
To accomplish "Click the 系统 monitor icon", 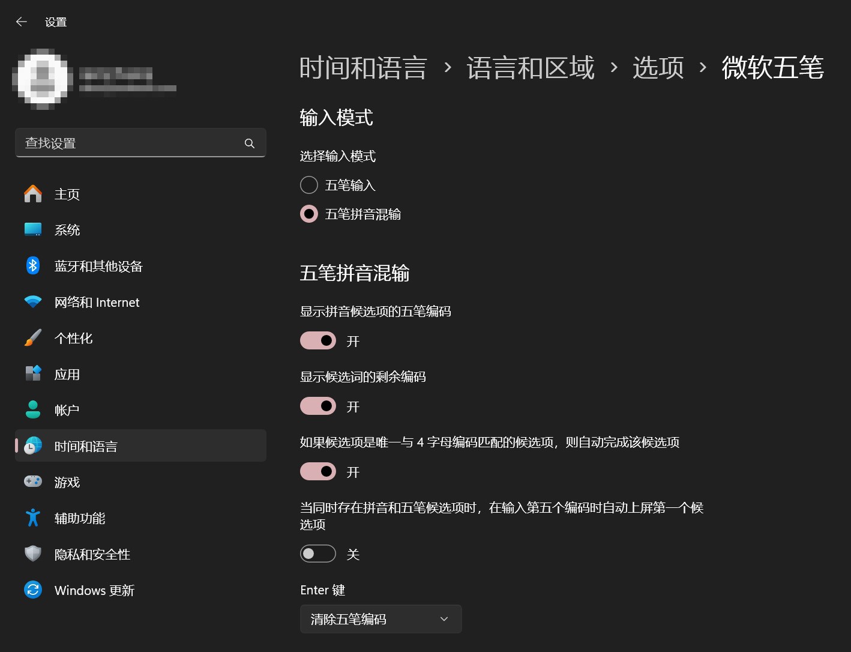I will click(33, 230).
